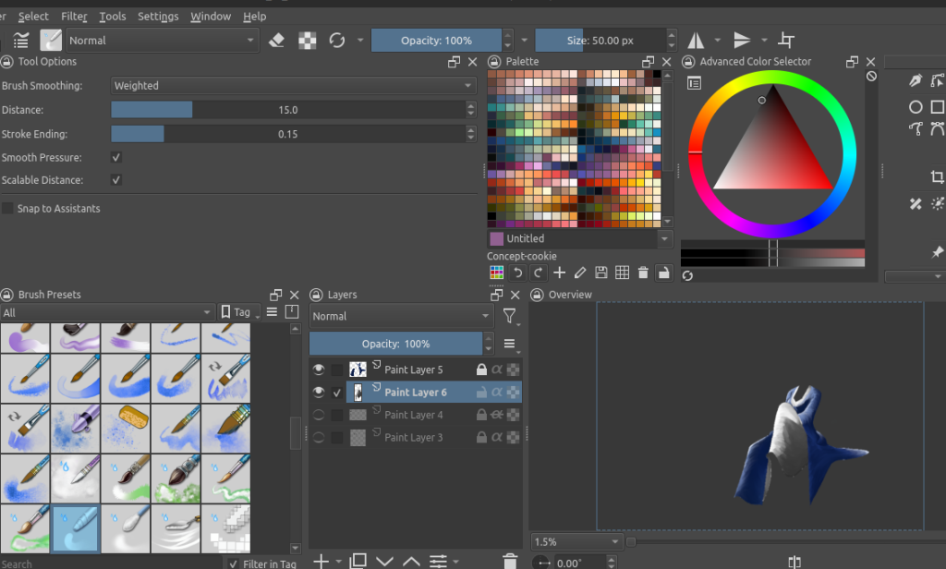Open the Settings menu
The image size is (946, 569).
click(x=157, y=16)
